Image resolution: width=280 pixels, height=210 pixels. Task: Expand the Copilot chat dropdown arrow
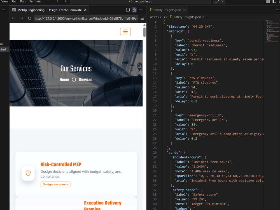pyautogui.click(x=222, y=1)
